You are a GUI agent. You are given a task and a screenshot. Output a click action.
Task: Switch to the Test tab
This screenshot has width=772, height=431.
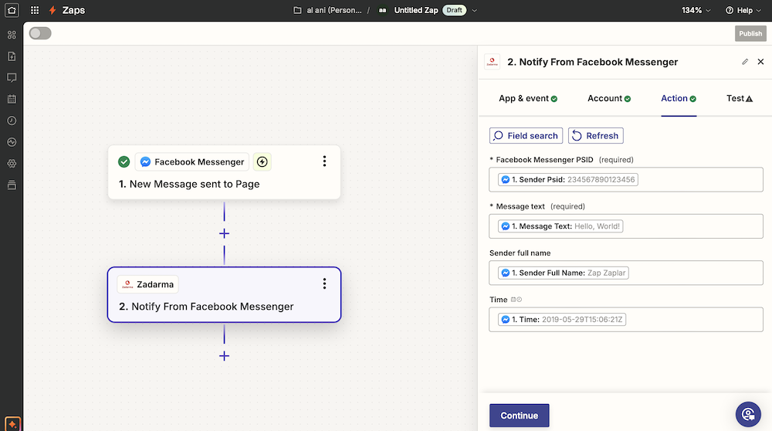click(x=739, y=98)
